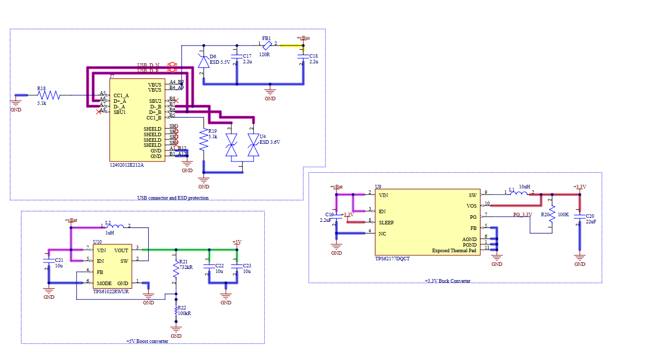
Task: Select capacitor C23 symbol
Action: pos(236,265)
